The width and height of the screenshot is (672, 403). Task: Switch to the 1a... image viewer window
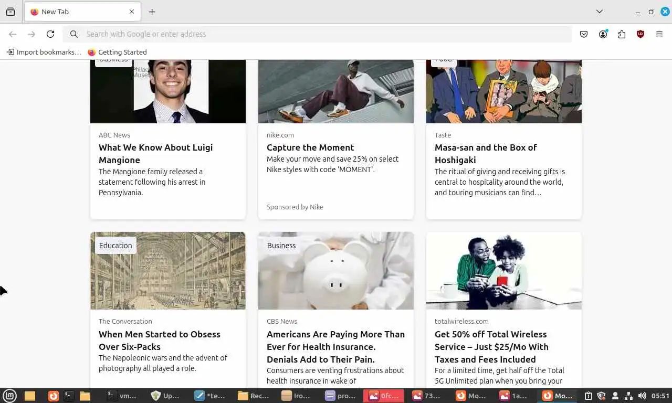514,396
